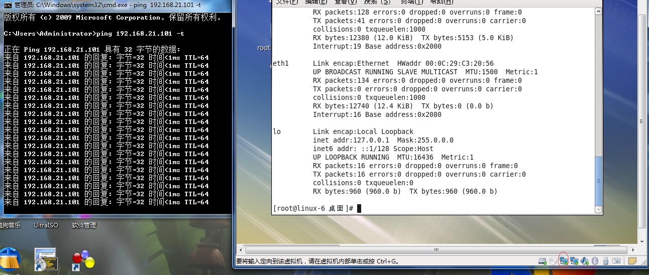Click the VMware horizontal scrollbar left arrow

point(241,250)
